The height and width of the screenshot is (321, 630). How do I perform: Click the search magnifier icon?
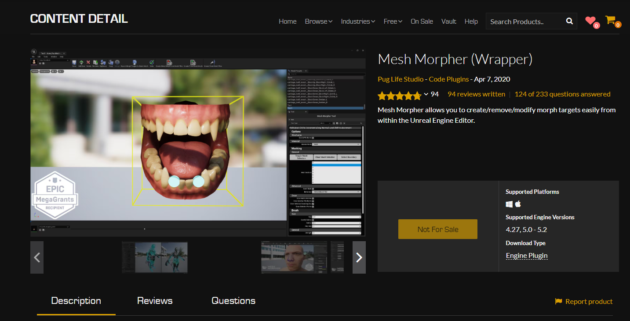(569, 21)
